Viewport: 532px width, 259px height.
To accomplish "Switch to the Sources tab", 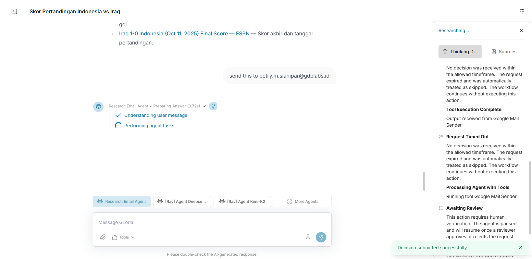I will point(504,52).
